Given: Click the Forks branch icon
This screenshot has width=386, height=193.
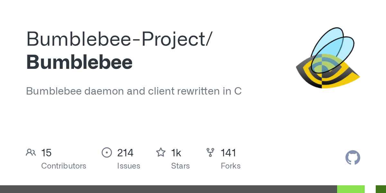Looking at the screenshot, I should [x=210, y=152].
